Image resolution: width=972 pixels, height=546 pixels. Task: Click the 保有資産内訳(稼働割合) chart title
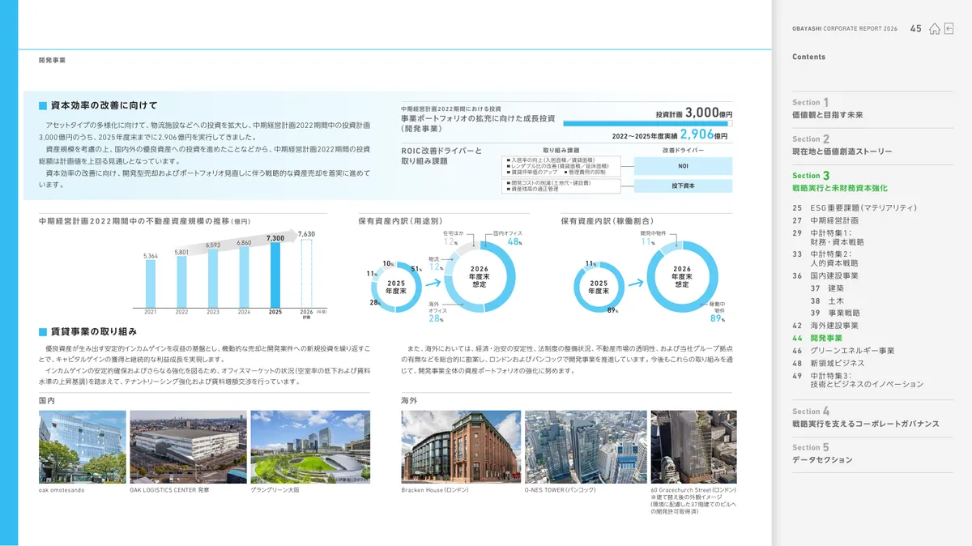pyautogui.click(x=607, y=220)
